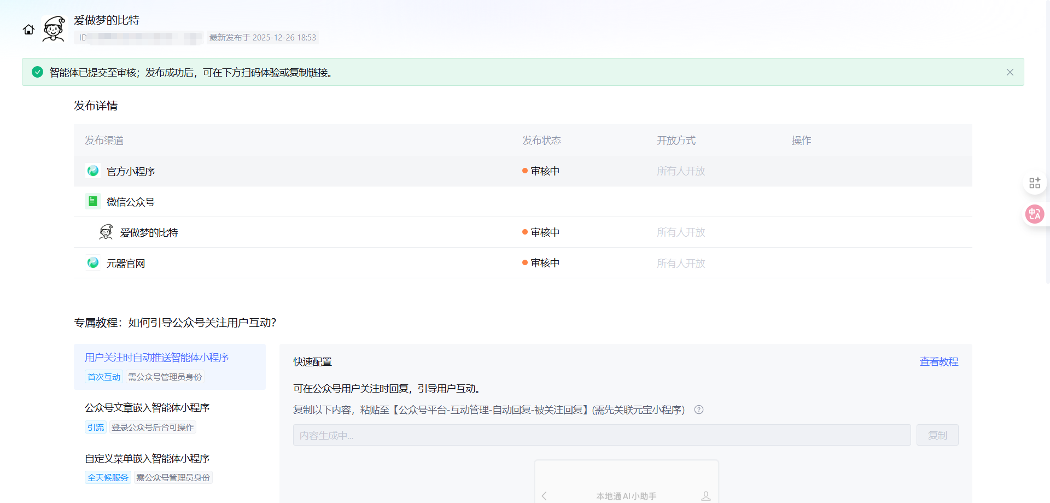Open the 查看教程 link
This screenshot has width=1050, height=503.
[938, 362]
